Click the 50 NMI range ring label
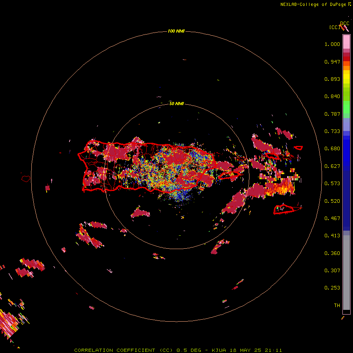The width and height of the screenshot is (353, 353). [176, 104]
